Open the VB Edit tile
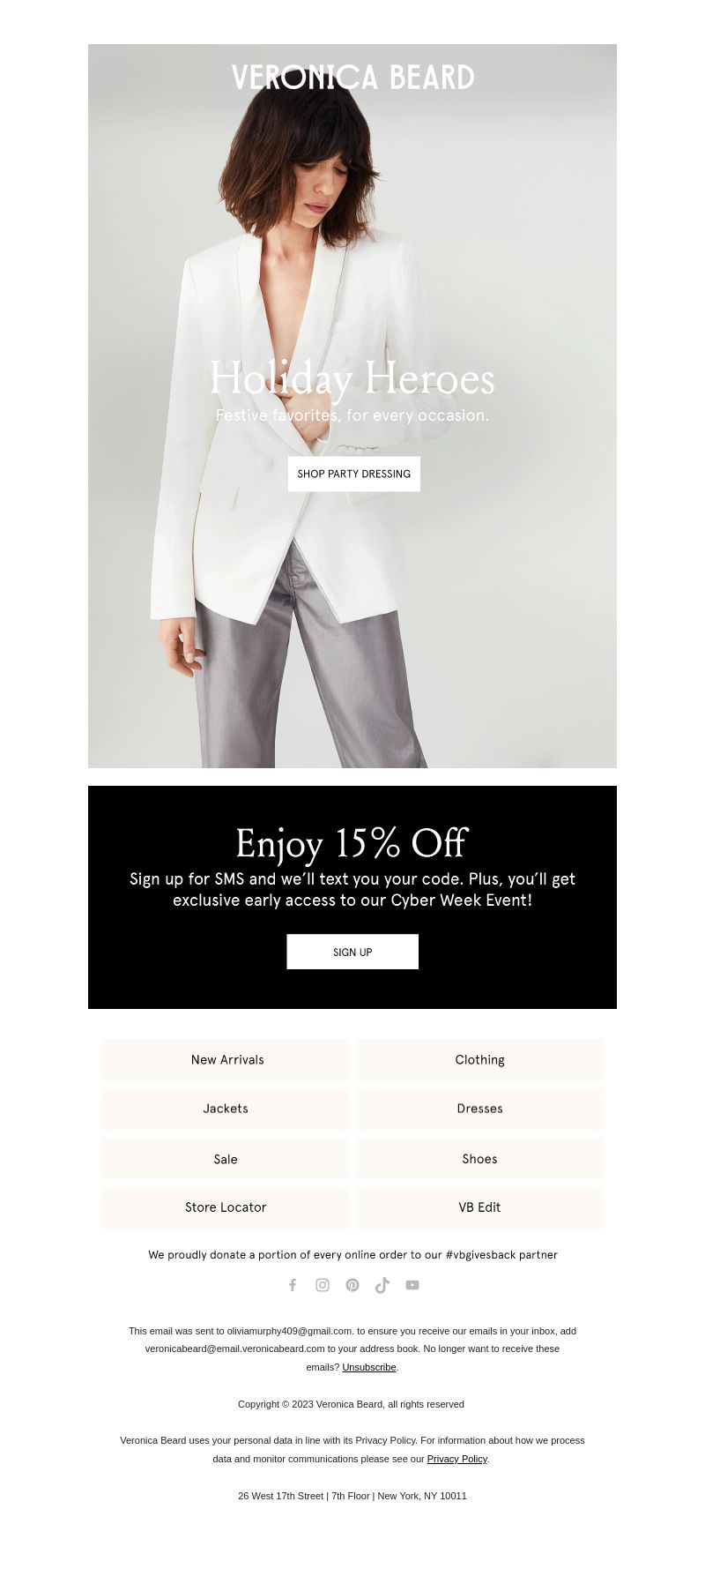This screenshot has width=705, height=1584. [480, 1207]
